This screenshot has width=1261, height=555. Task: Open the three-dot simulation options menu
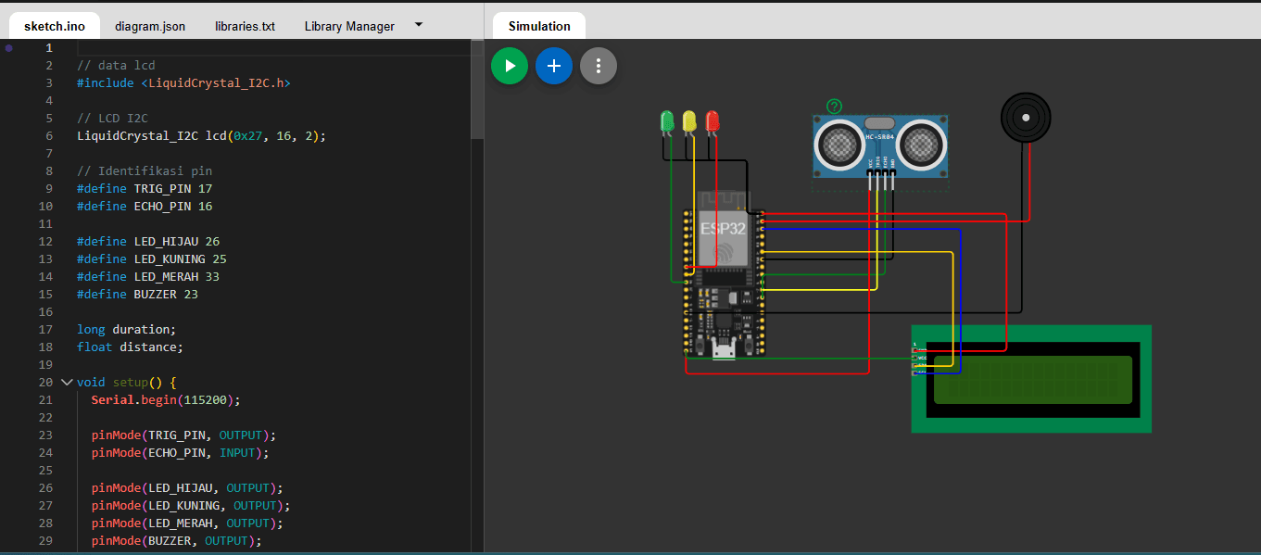point(599,66)
